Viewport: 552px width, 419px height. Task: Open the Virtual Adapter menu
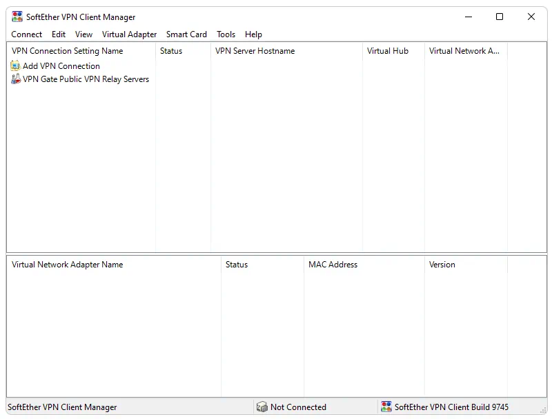click(129, 34)
